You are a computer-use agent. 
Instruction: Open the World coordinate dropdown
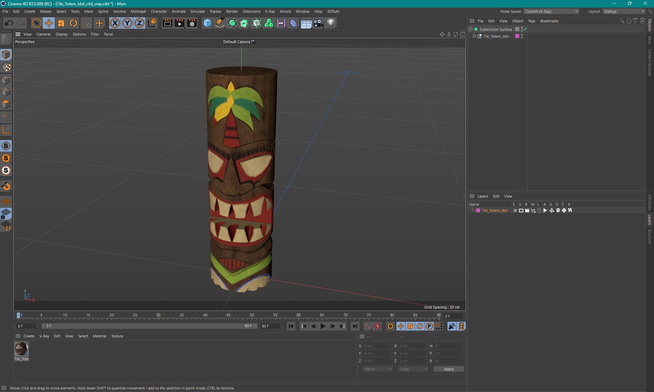point(378,369)
